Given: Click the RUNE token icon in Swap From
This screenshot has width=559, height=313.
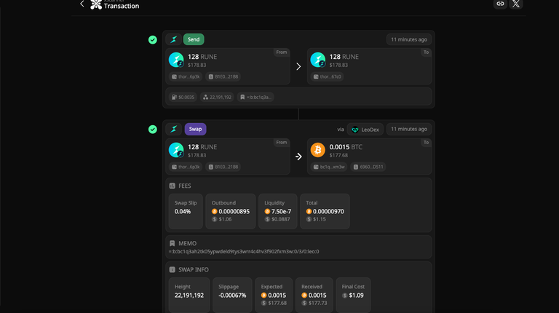Looking at the screenshot, I should [176, 150].
